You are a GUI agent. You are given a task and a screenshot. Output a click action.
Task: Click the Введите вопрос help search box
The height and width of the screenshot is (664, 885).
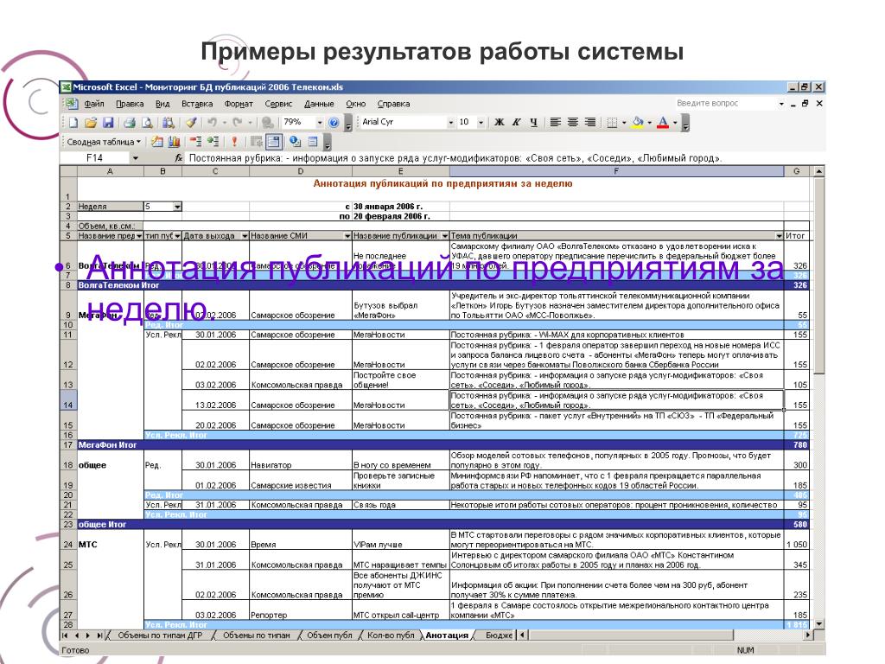point(725,104)
